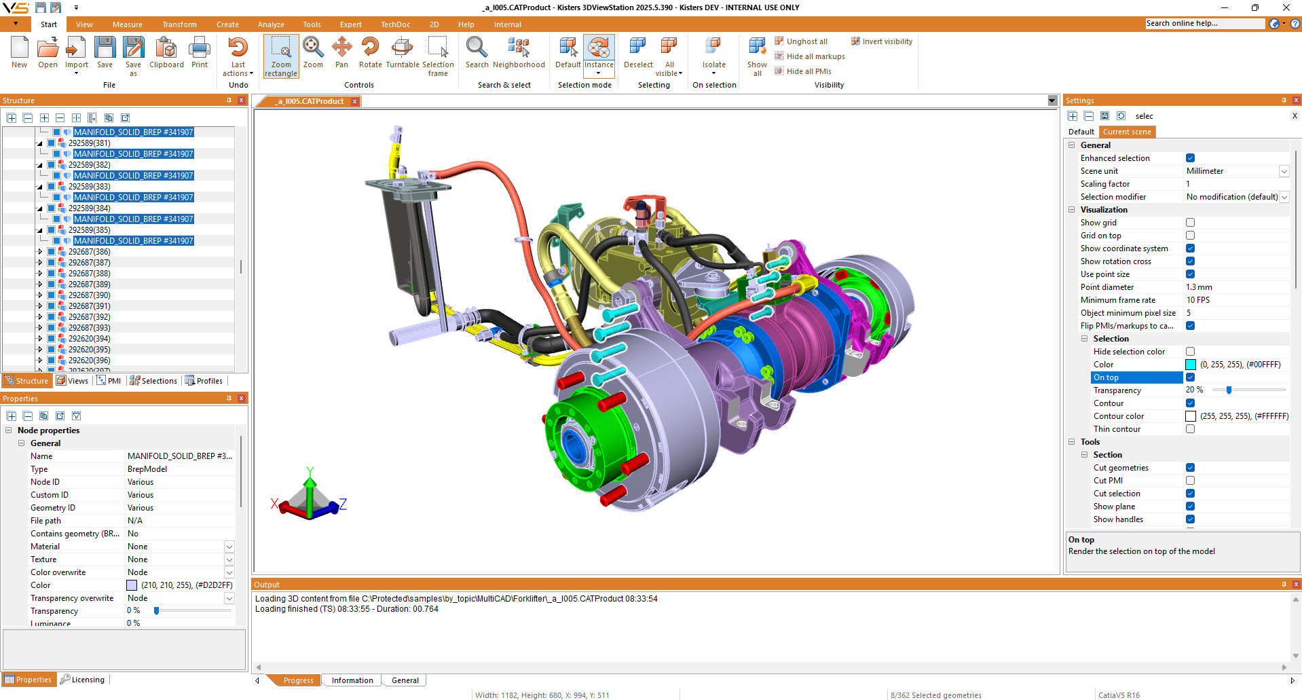
Task: Switch to the Selections panel tab
Action: [153, 381]
